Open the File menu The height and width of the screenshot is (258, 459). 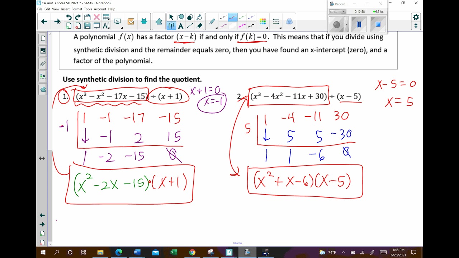[x=40, y=9]
